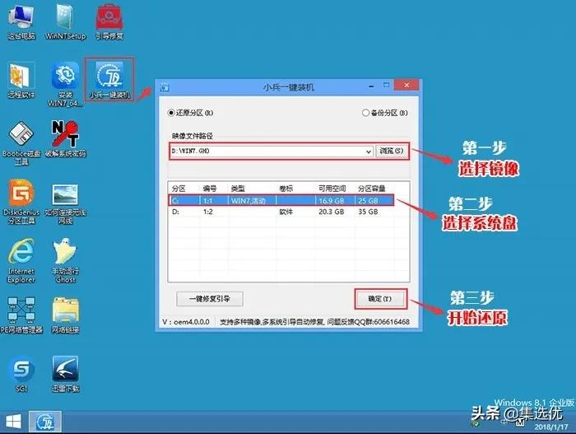Click the 2018/1/17 taskbar date
Viewport: 576px width, 434px height.
[x=551, y=427]
